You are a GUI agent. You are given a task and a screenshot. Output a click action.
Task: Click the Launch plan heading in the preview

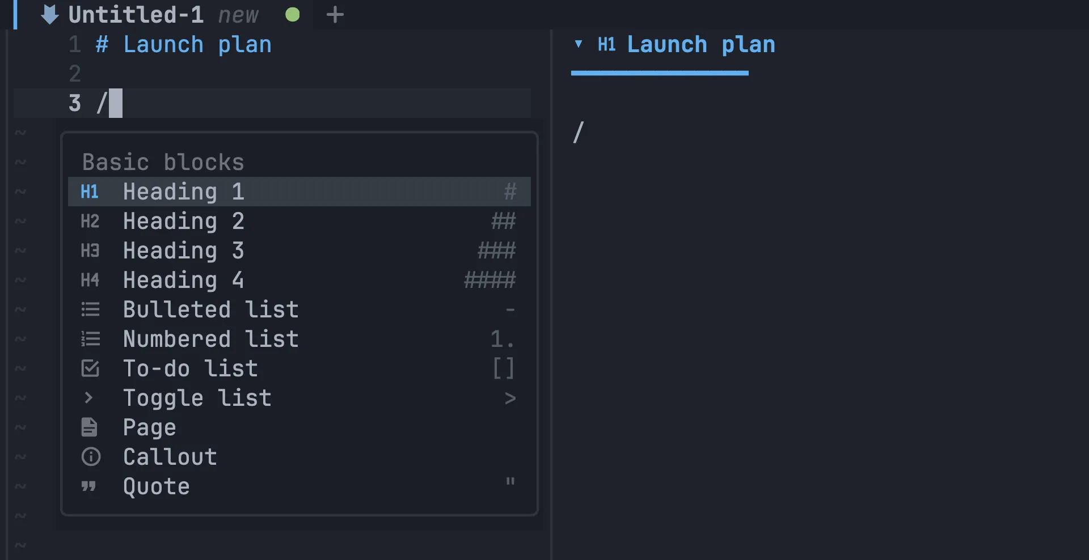(x=701, y=44)
